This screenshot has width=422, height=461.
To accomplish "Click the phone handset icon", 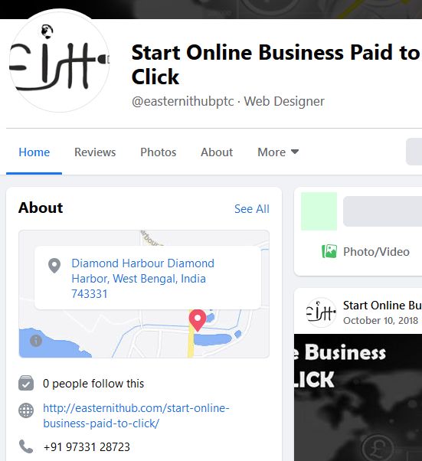I will pyautogui.click(x=26, y=446).
